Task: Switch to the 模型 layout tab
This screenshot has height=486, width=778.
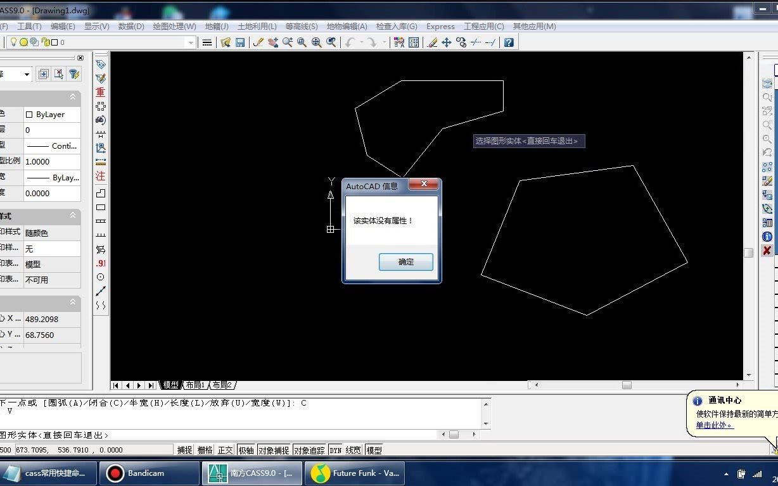Action: click(x=171, y=385)
